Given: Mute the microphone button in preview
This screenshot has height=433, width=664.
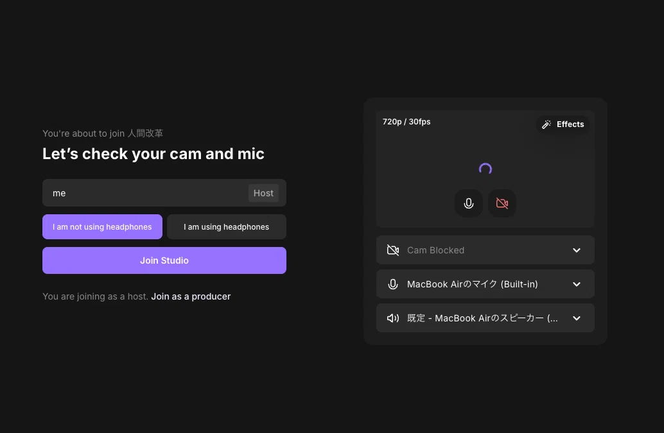Looking at the screenshot, I should pos(468,203).
